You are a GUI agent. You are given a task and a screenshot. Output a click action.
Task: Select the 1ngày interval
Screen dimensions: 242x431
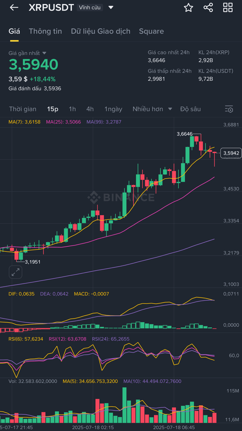tap(113, 109)
